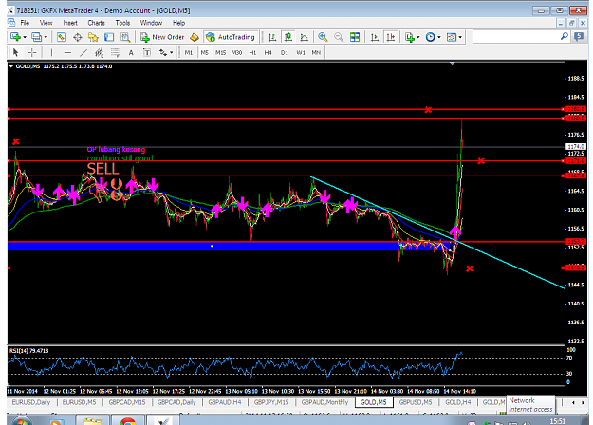Select the Text 'A' drawing tool

131,52
